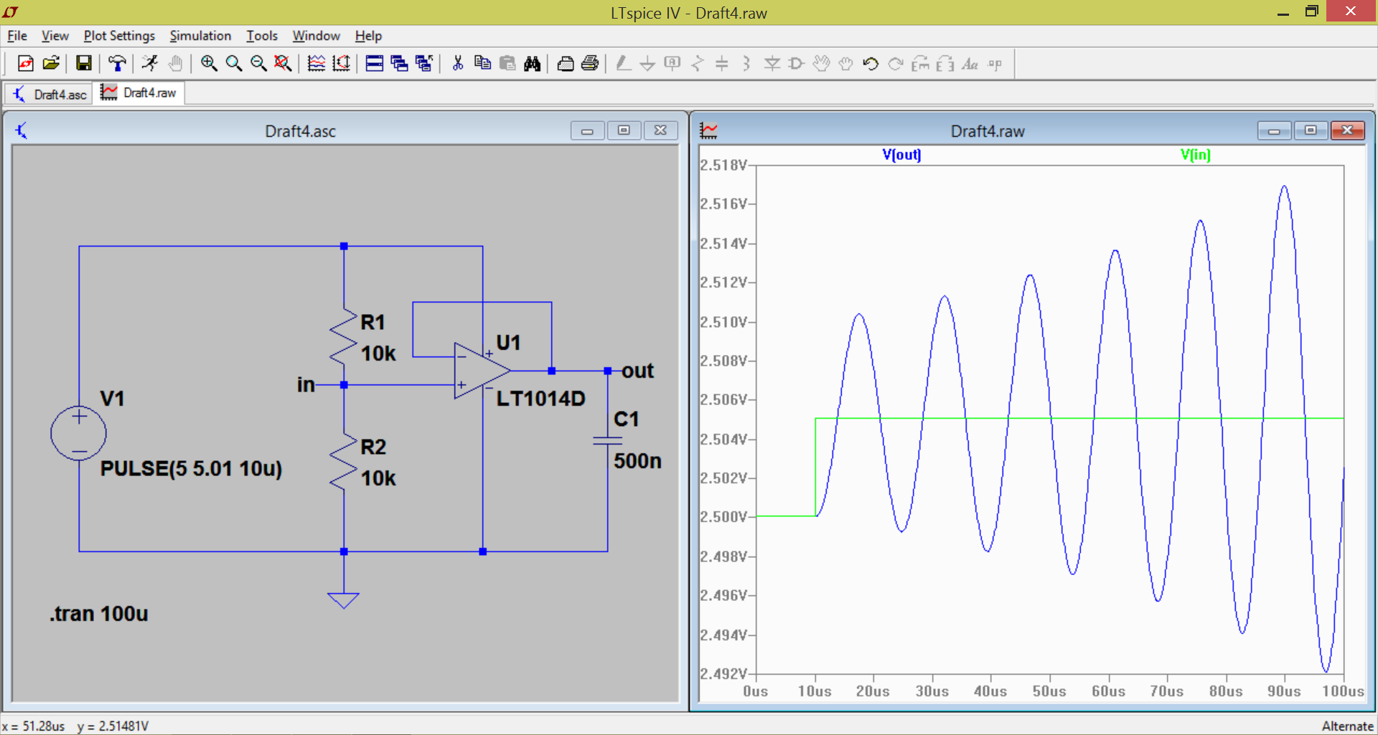Click the Redo arrow icon
The image size is (1378, 735).
[x=896, y=64]
